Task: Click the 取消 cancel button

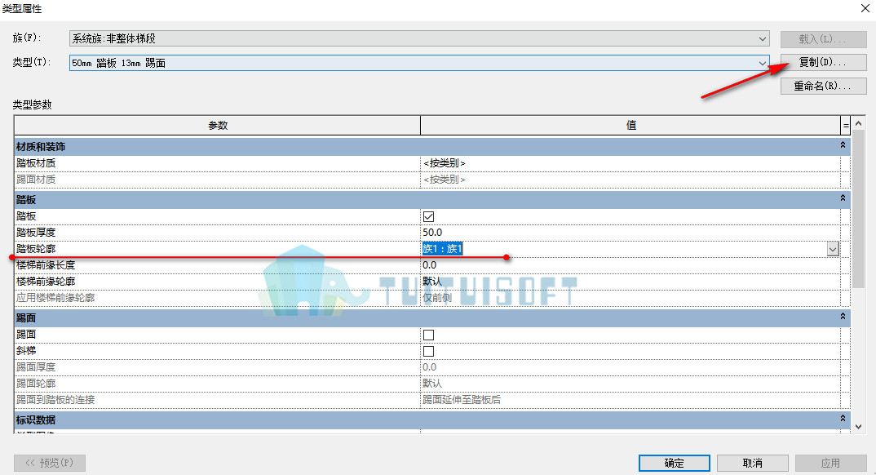Action: [x=753, y=463]
